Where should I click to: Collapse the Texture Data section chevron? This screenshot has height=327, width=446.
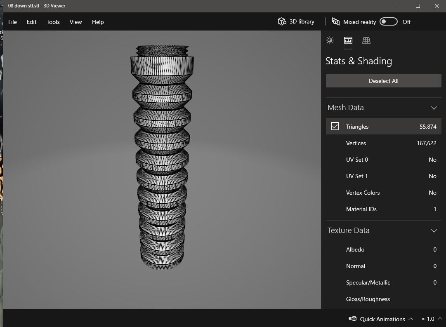434,231
